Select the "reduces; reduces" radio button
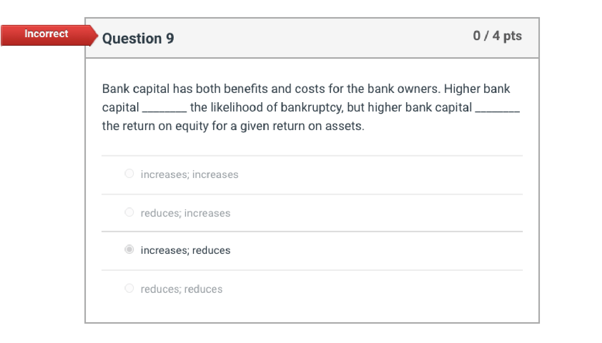Screen dimensions: 602x343 [129, 288]
